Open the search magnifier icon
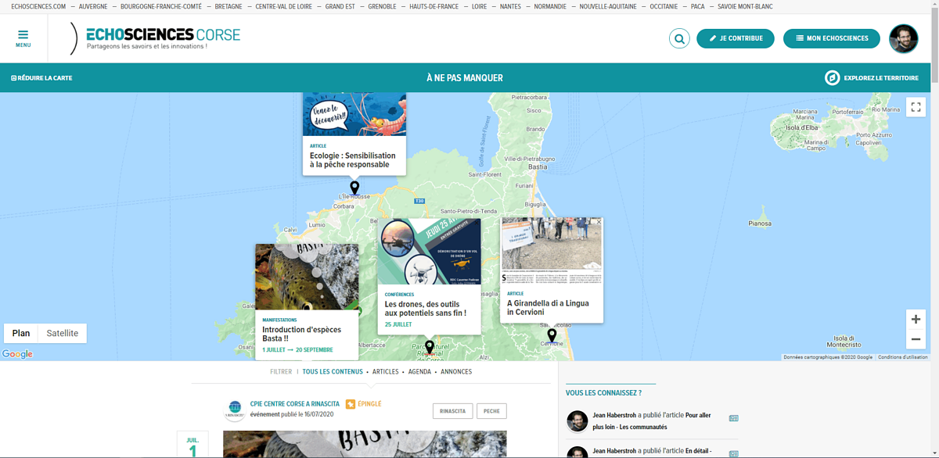The height and width of the screenshot is (458, 939). 679,38
